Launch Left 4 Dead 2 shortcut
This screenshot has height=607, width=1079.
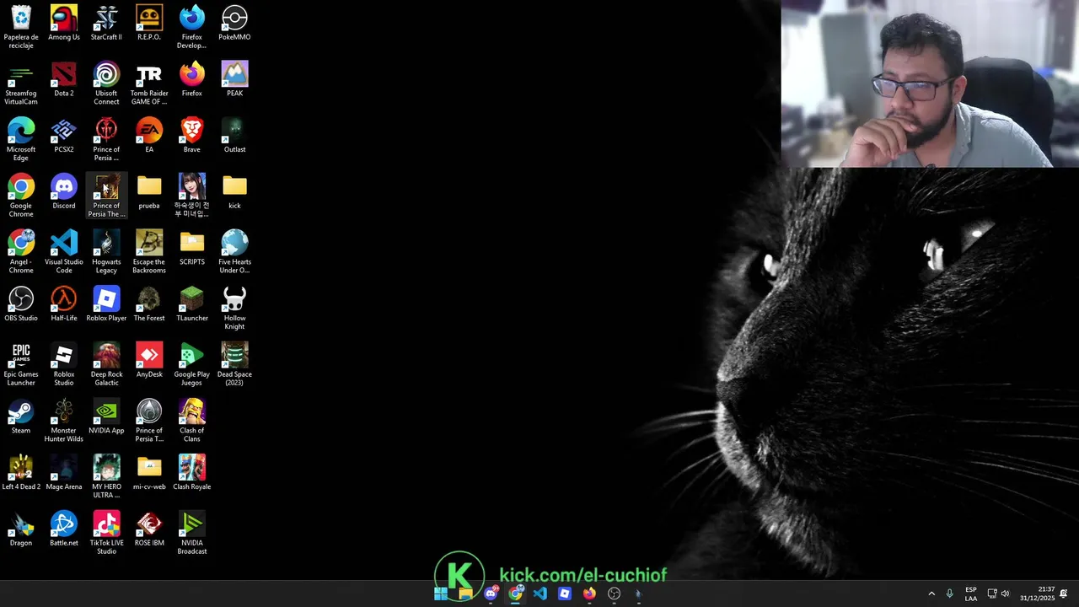coord(21,473)
